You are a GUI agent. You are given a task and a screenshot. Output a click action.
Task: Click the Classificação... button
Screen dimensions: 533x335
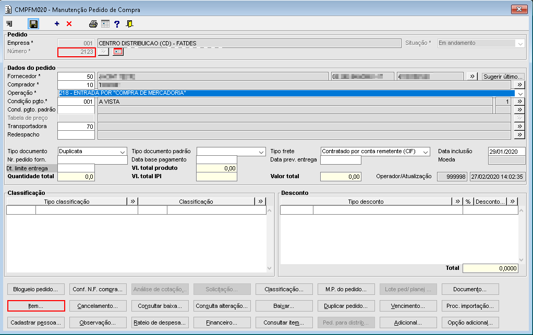click(x=284, y=289)
